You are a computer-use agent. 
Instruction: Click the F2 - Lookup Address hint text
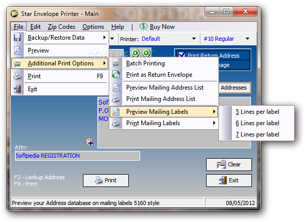tap(39, 177)
